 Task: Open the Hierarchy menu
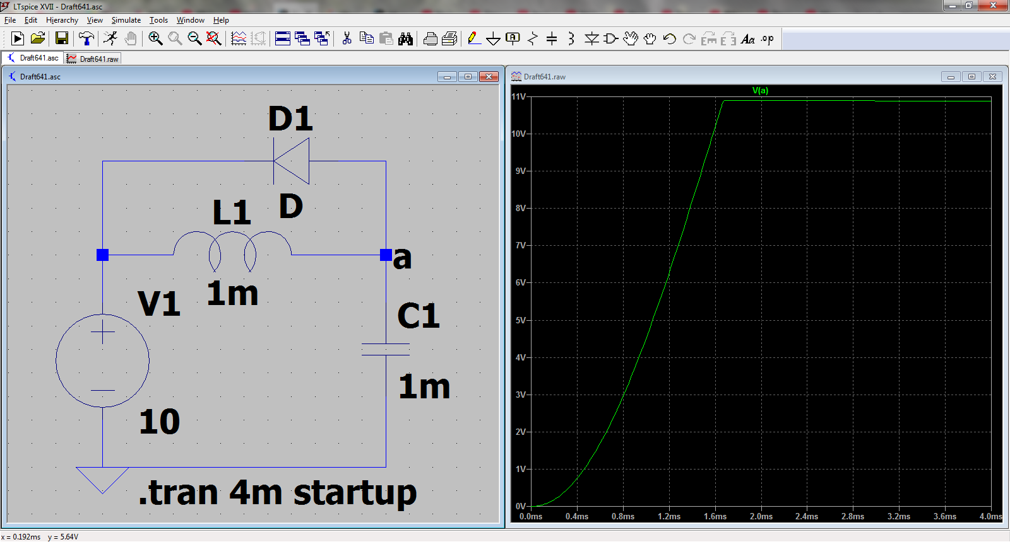tap(62, 20)
